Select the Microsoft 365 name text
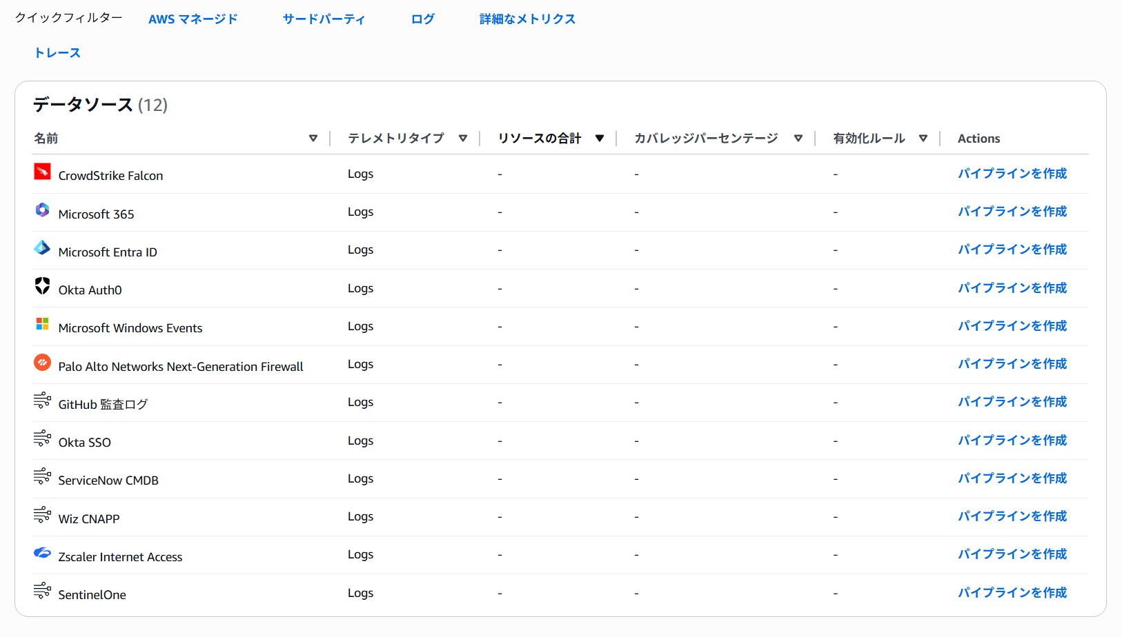This screenshot has height=637, width=1122. tap(96, 214)
